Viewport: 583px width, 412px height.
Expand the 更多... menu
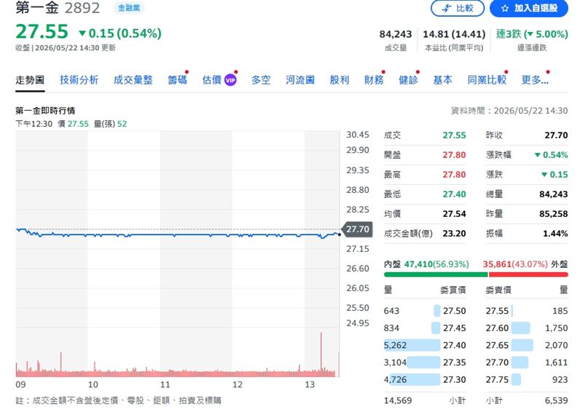coord(535,80)
